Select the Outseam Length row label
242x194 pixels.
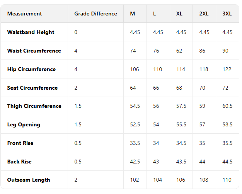[29, 180]
